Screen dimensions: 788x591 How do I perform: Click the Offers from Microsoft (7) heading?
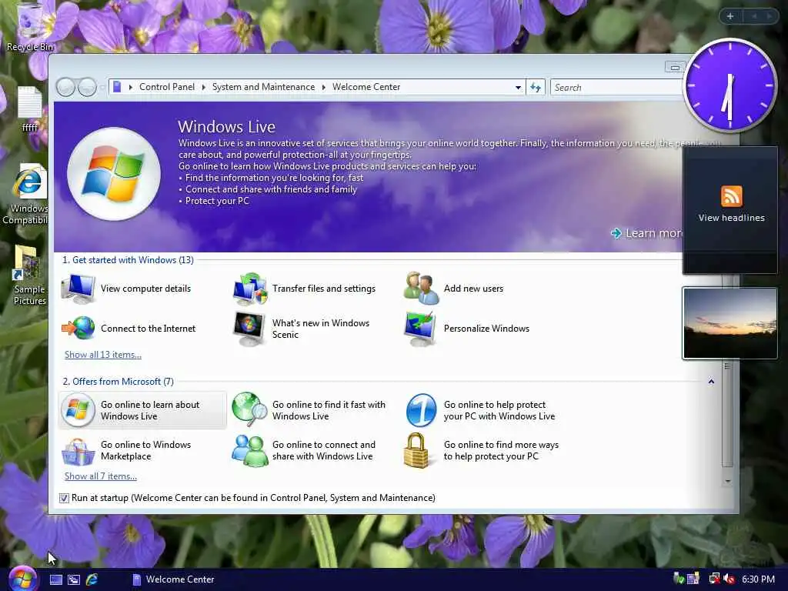click(x=118, y=382)
